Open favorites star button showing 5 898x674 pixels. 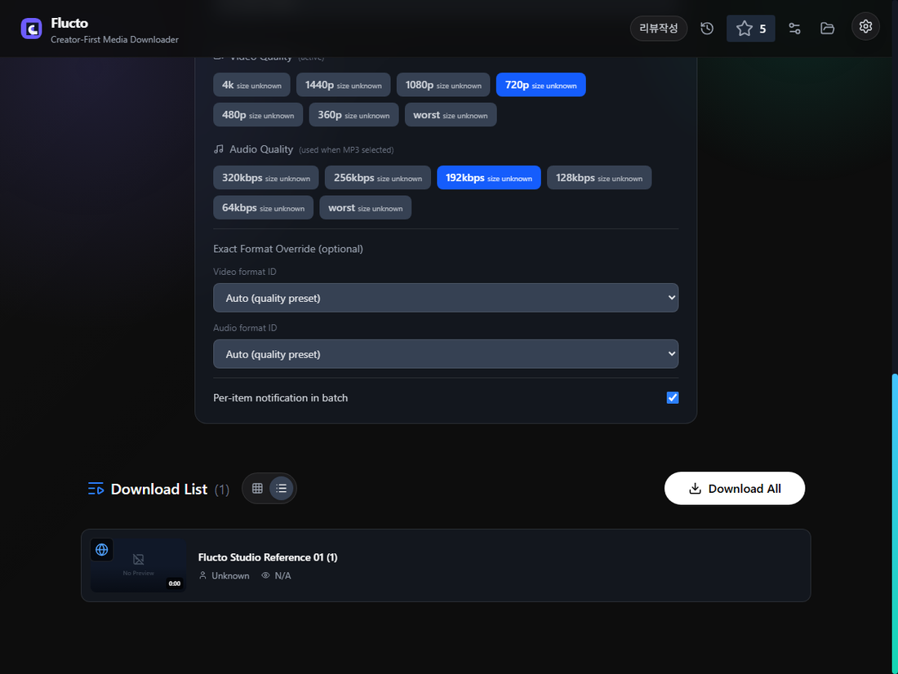[x=751, y=29]
